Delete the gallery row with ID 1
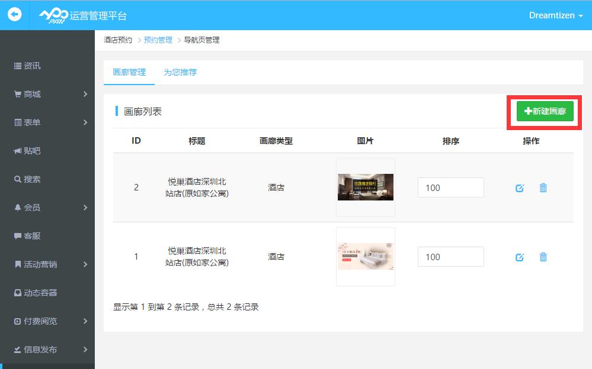Viewport: 592px width, 369px height. point(543,257)
